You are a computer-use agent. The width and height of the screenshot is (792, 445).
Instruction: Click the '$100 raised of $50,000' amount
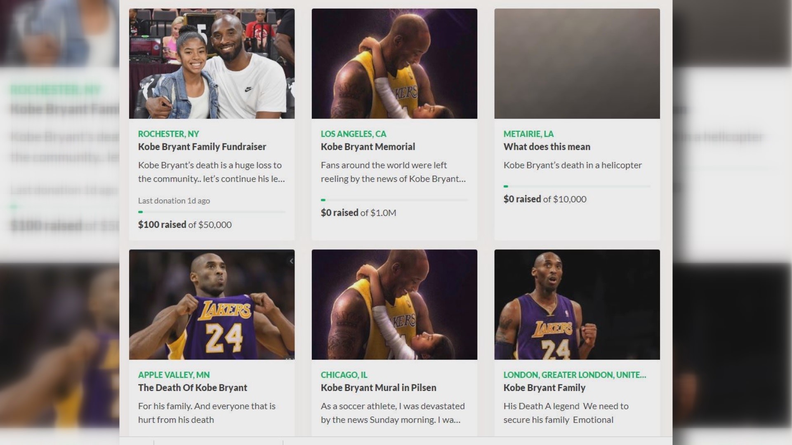(x=185, y=225)
